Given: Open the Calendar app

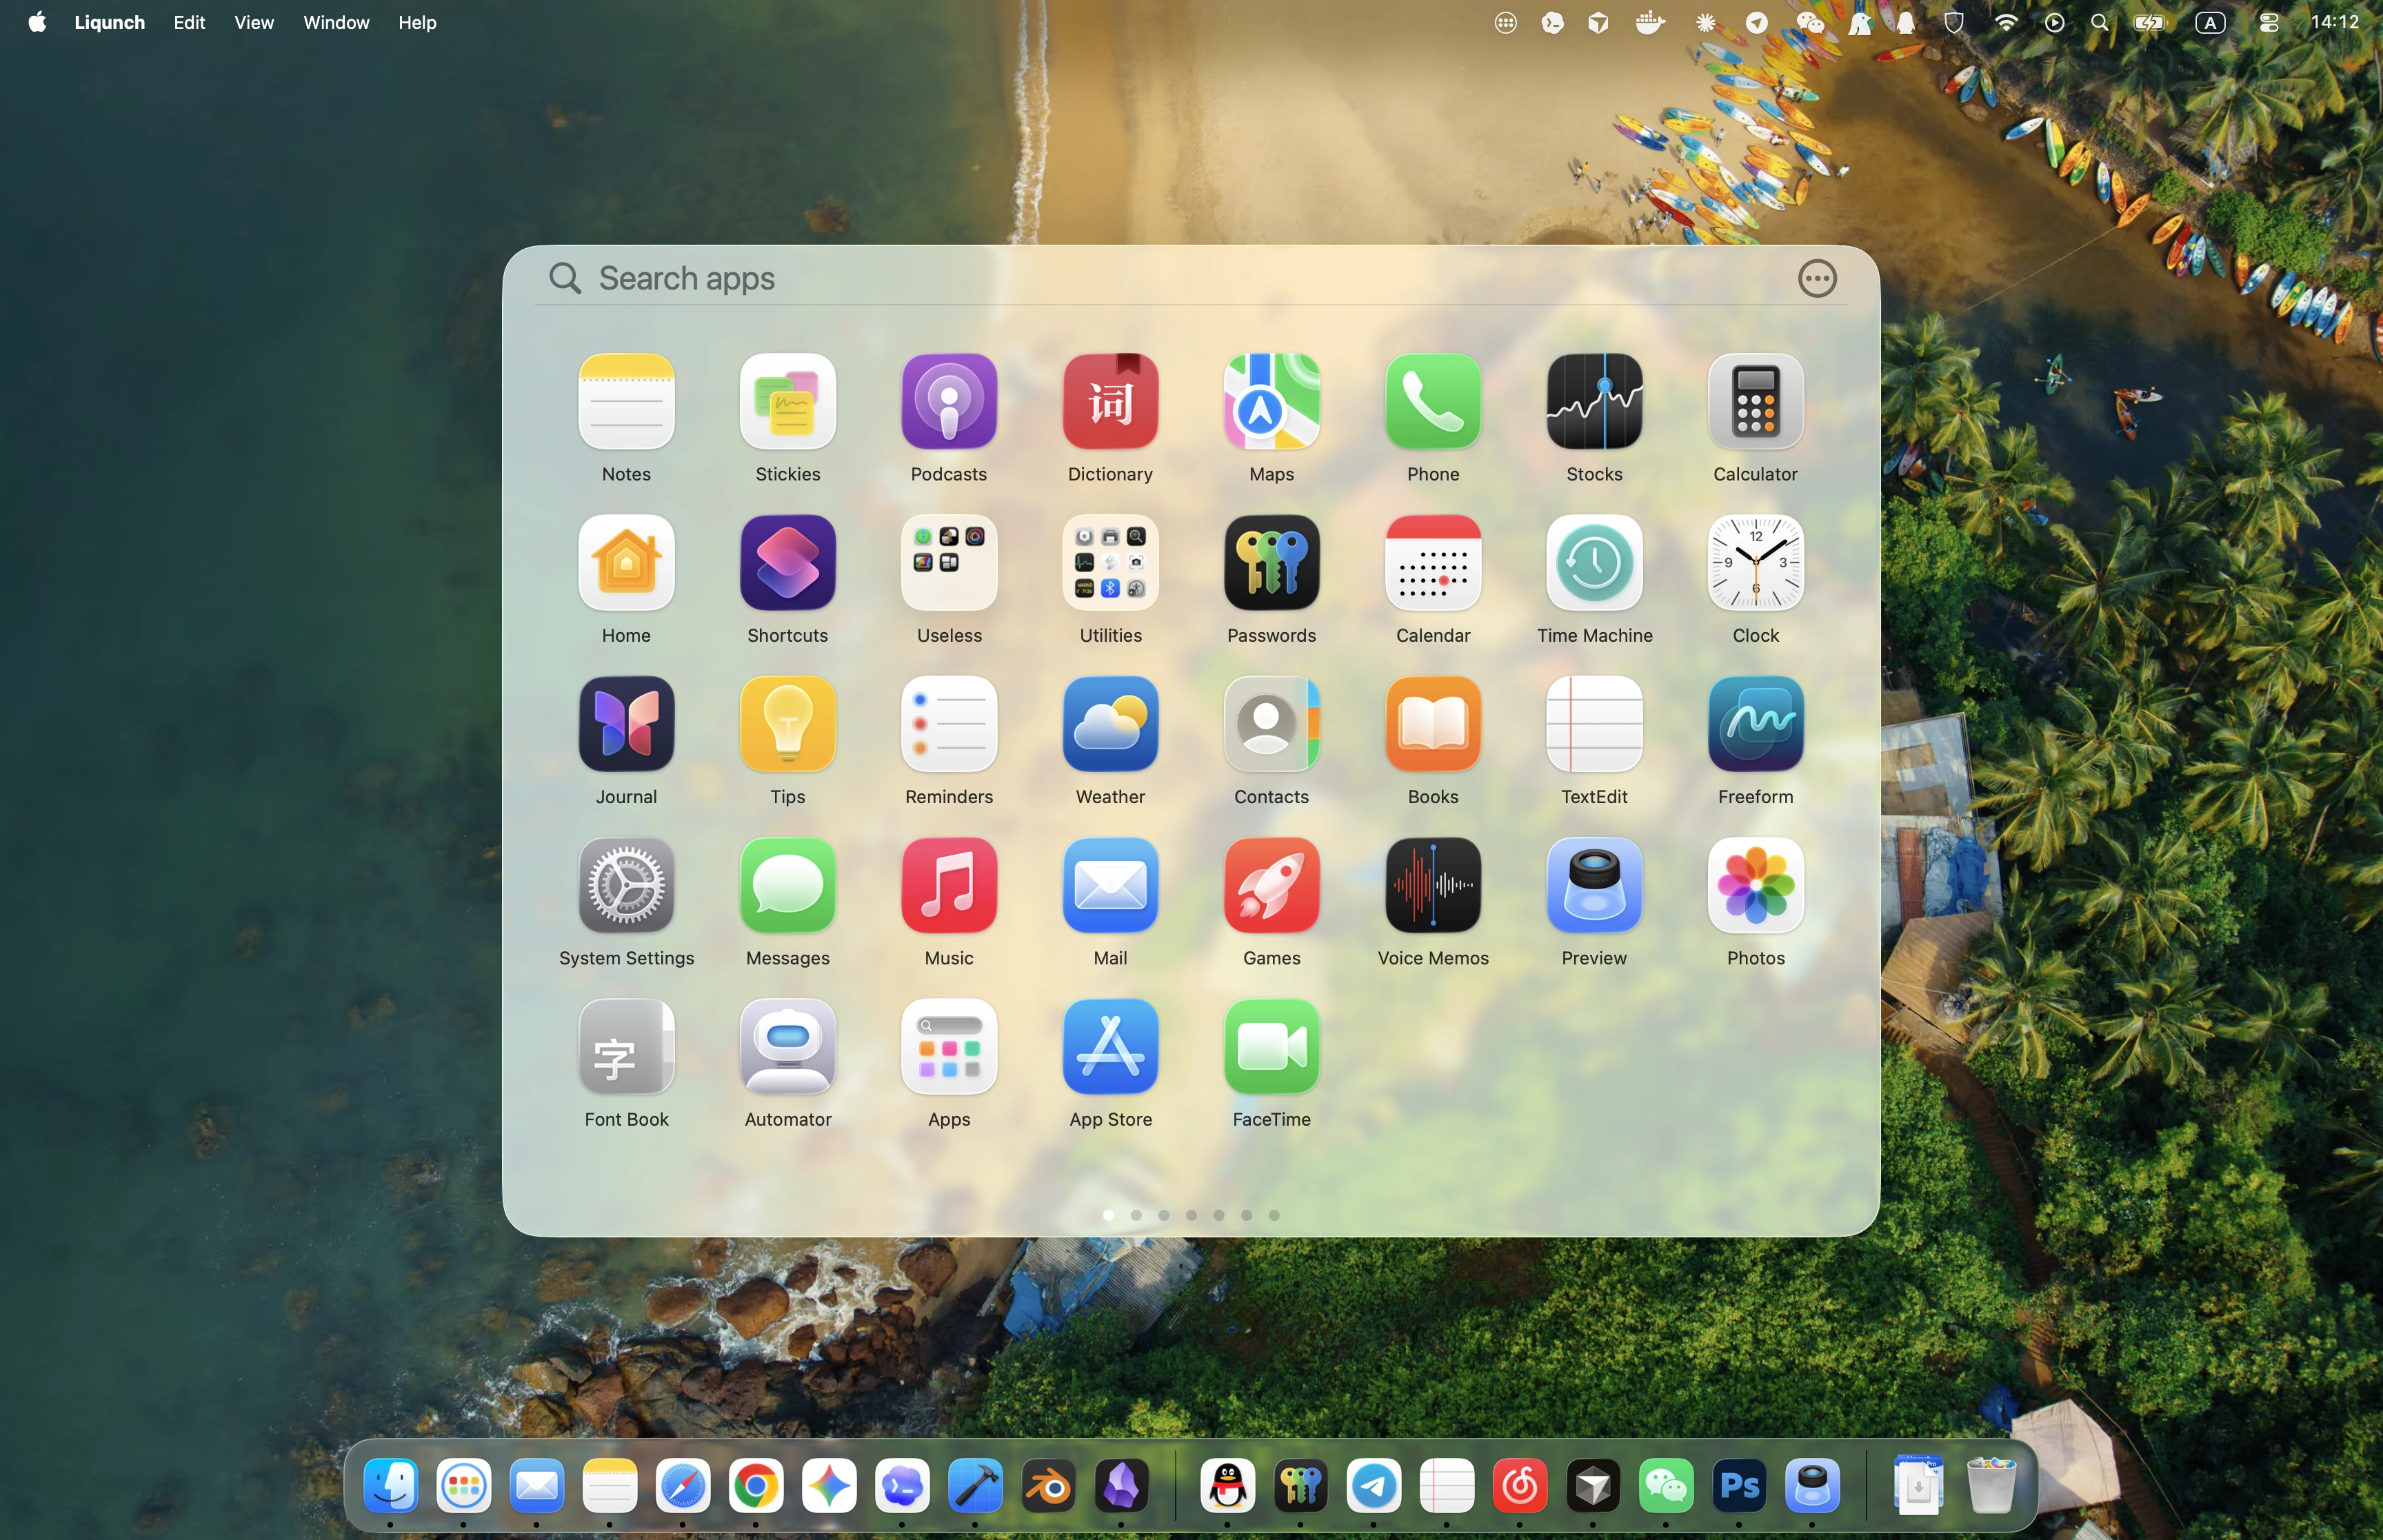Looking at the screenshot, I should (x=1433, y=563).
